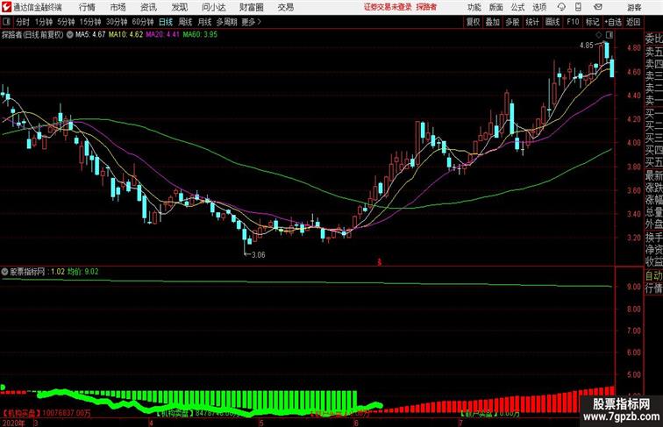The height and width of the screenshot is (427, 663).
Task: Select the 月线 monthly period tab
Action: click(204, 22)
